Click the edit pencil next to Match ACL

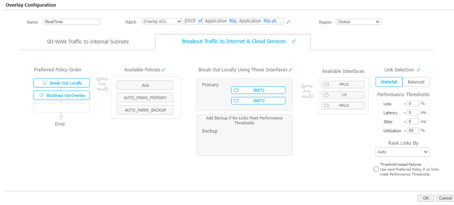(288, 22)
